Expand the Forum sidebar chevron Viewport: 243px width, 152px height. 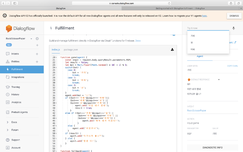tap(8, 130)
